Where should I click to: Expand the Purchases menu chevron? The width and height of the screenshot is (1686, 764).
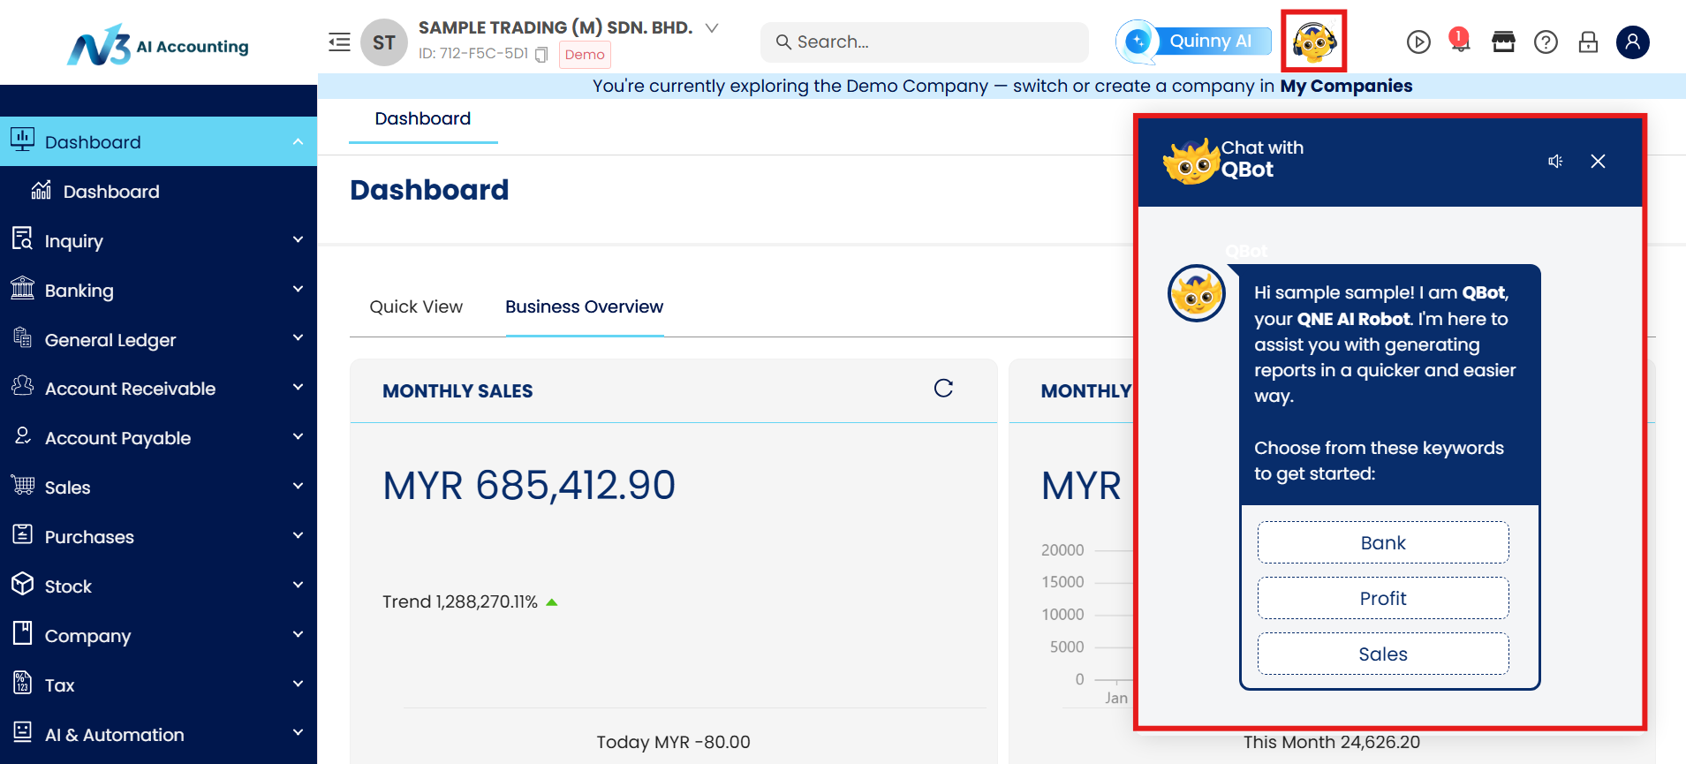pyautogui.click(x=298, y=536)
